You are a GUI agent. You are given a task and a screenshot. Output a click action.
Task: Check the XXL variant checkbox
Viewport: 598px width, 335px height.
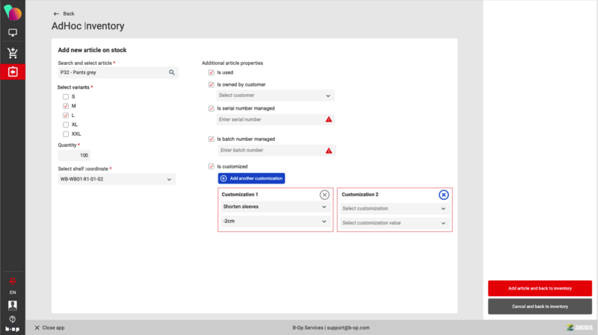coord(66,134)
